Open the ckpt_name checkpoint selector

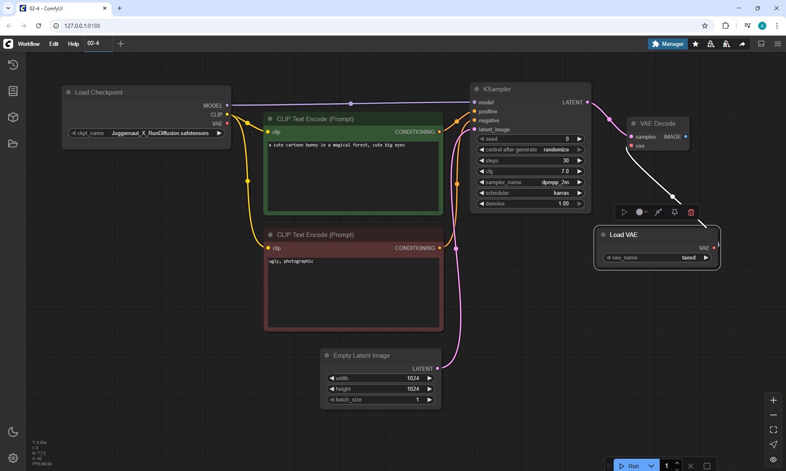click(x=146, y=133)
